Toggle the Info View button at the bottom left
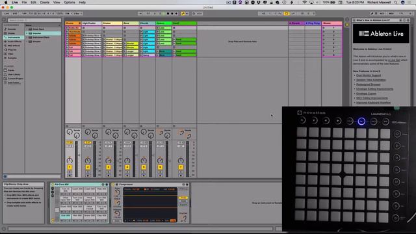 pyautogui.click(x=4, y=228)
